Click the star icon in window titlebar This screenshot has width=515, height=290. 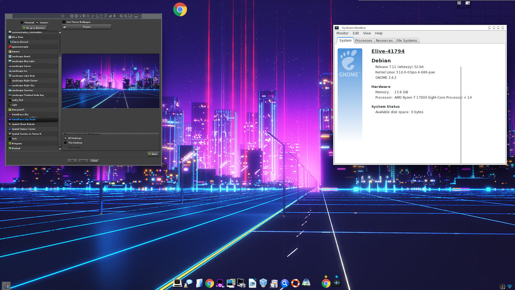click(x=63, y=16)
